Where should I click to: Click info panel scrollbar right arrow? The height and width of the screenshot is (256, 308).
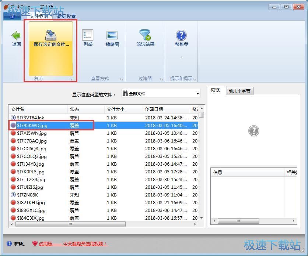point(294,221)
